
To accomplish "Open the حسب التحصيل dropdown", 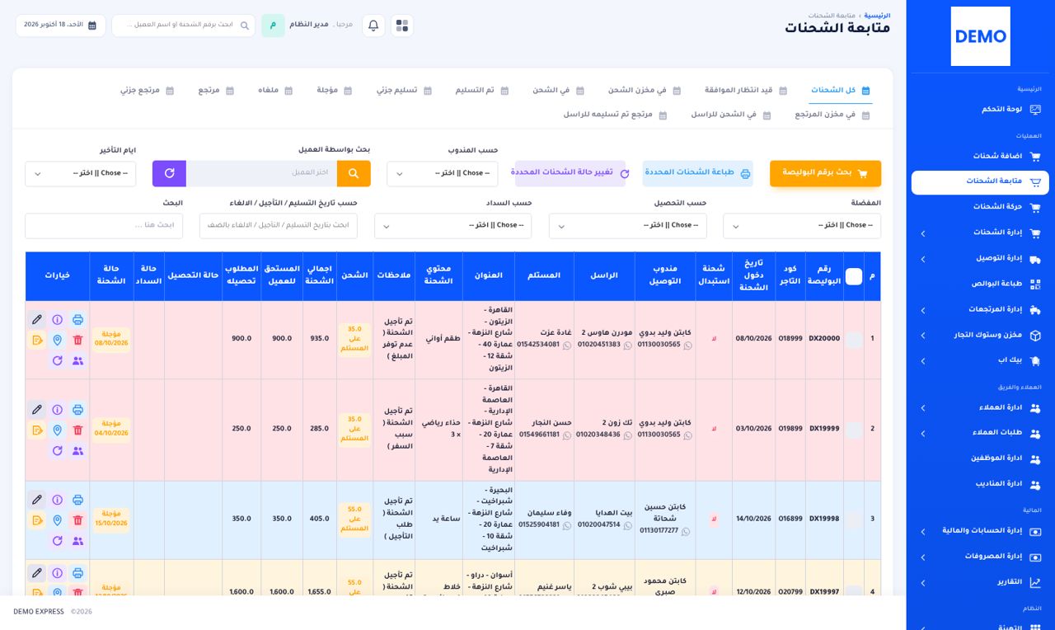I will pos(628,226).
